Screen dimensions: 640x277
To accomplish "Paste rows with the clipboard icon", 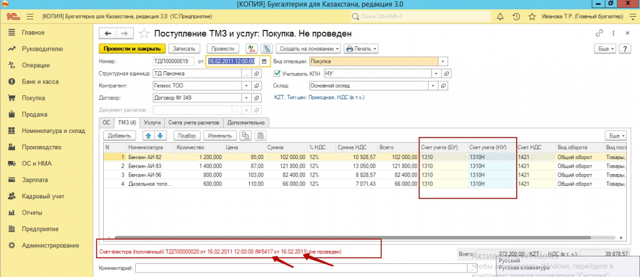I will point(261,135).
